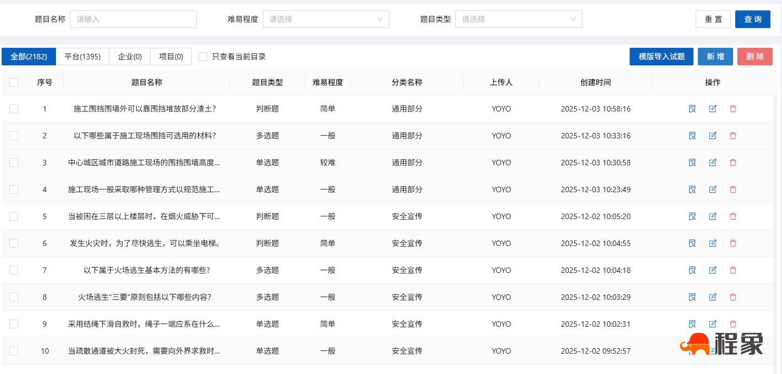Open the 题目类型 dropdown

[x=519, y=19]
